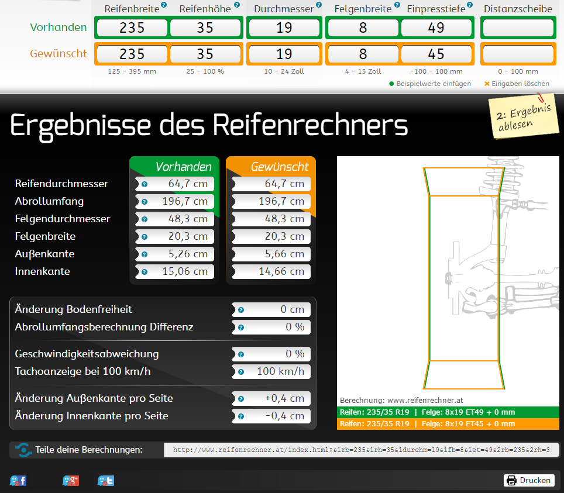Screen dimensions: 564x493
Task: Select the Gewünscht Einpresstiefe input showing 45
Action: (436, 54)
